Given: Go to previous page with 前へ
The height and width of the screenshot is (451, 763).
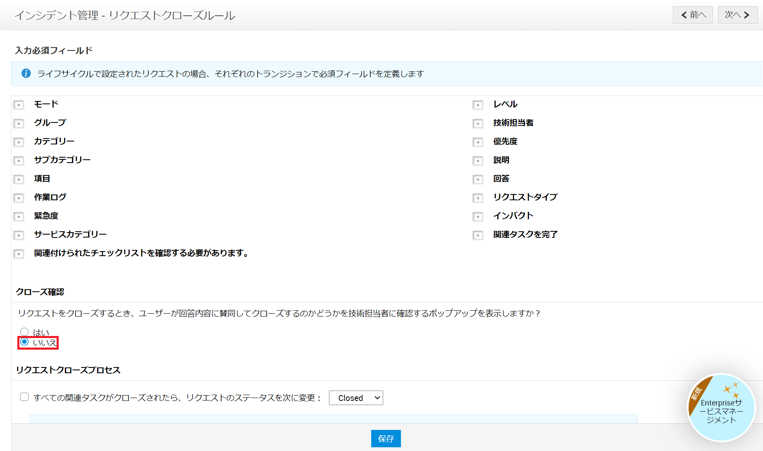Looking at the screenshot, I should [x=693, y=15].
